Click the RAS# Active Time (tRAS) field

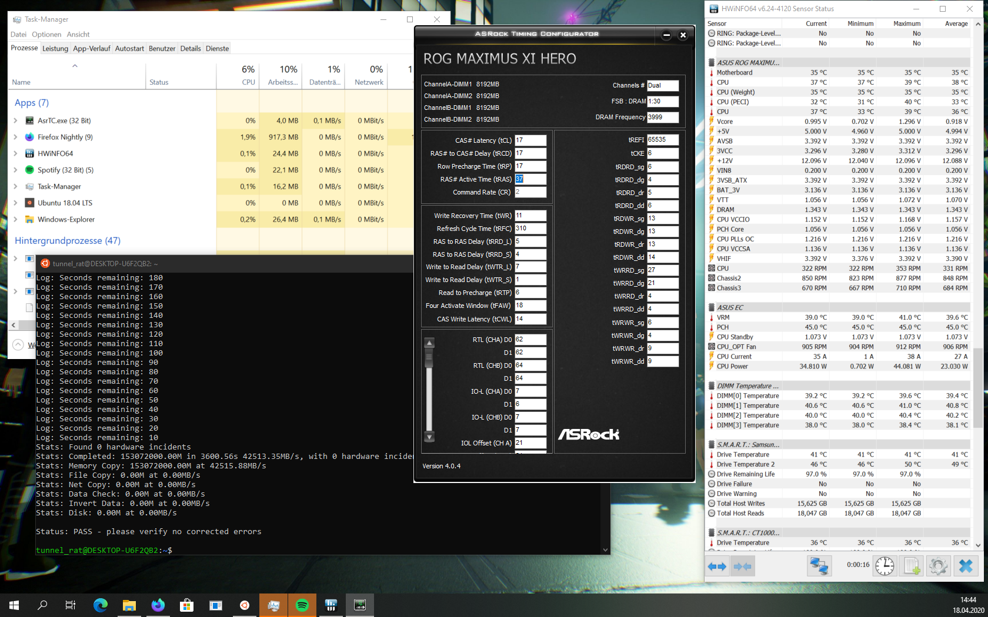530,179
